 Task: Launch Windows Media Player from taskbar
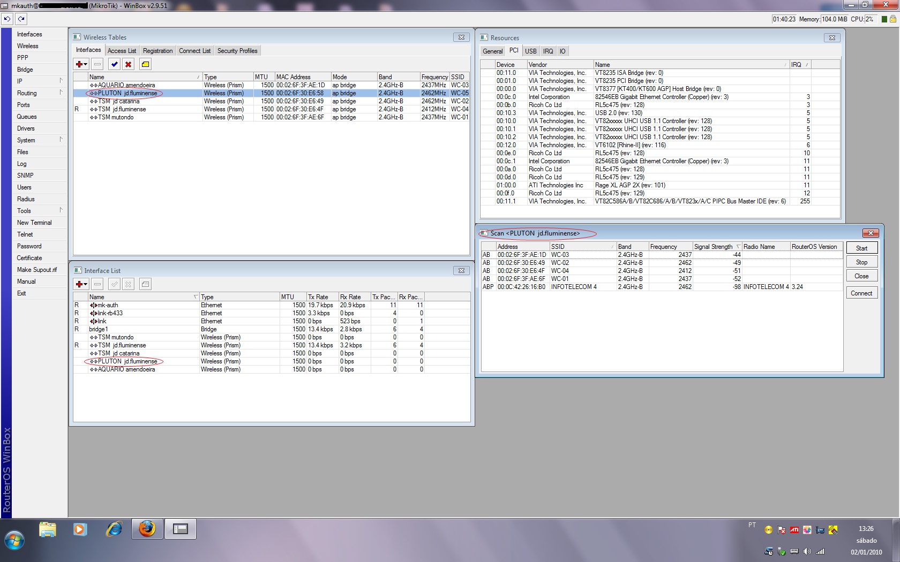click(x=80, y=529)
